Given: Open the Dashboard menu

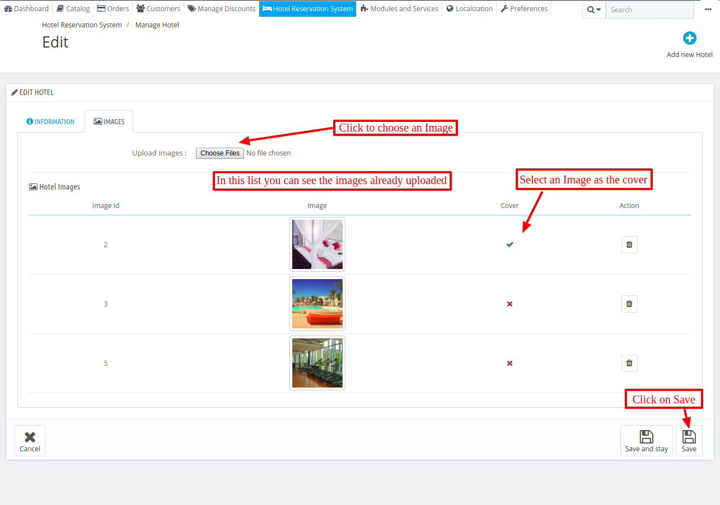Looking at the screenshot, I should click(x=26, y=8).
